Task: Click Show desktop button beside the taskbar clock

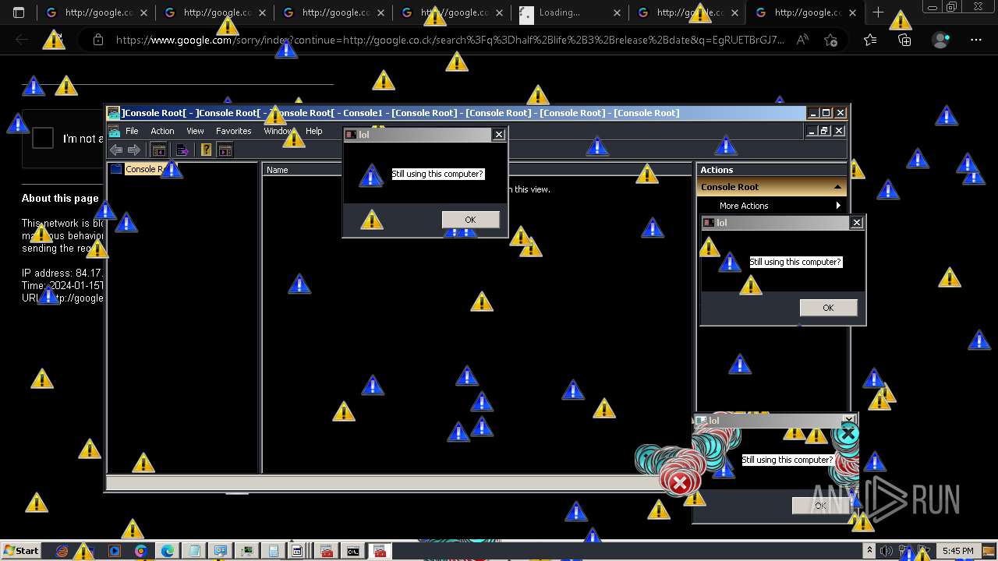Action: click(x=989, y=551)
